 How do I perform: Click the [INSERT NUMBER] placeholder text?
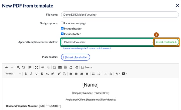click(50, 106)
